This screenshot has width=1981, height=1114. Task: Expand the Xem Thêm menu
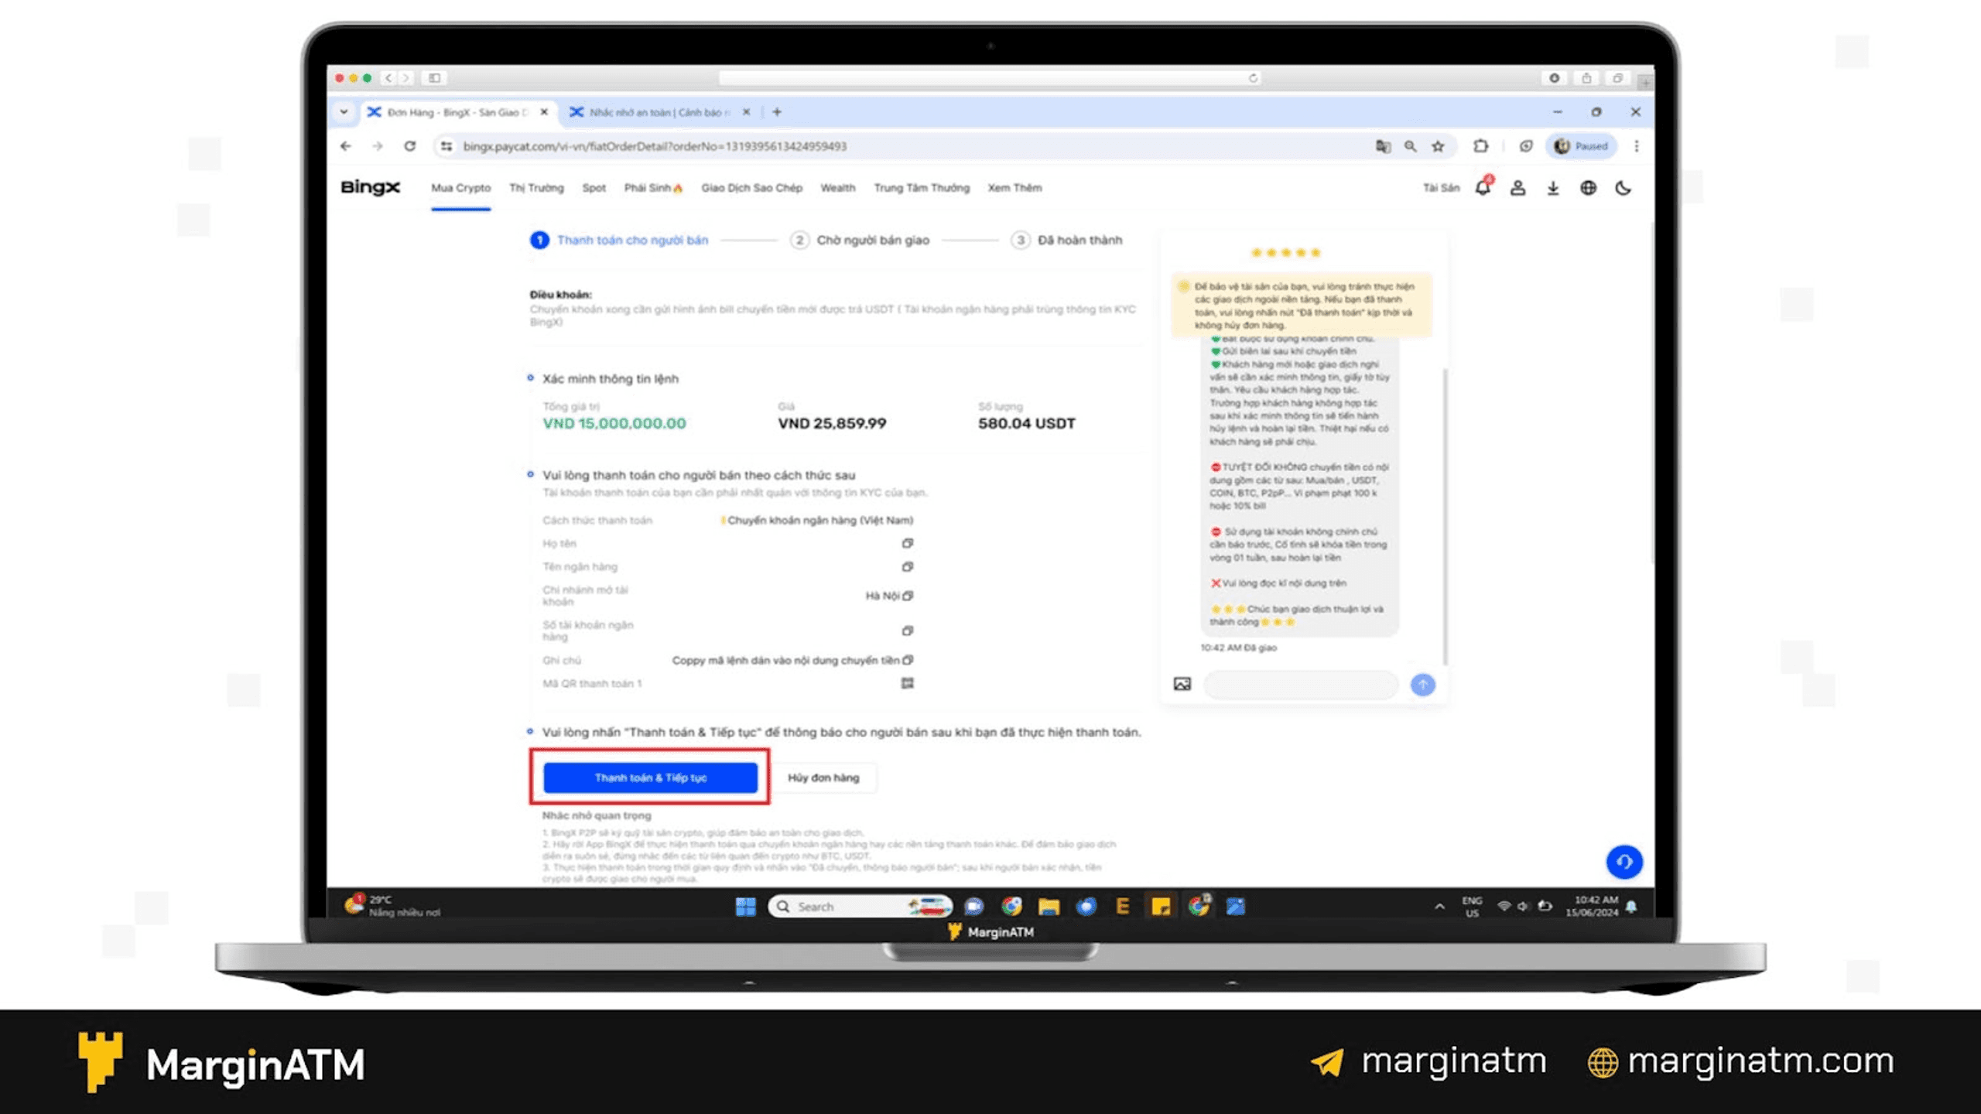pos(1014,188)
